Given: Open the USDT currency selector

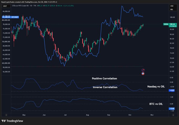Looking at the screenshot, I should [6, 6].
